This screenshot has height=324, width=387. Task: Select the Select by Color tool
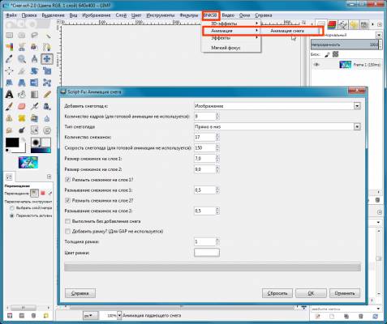pyautogui.click(x=10, y=47)
